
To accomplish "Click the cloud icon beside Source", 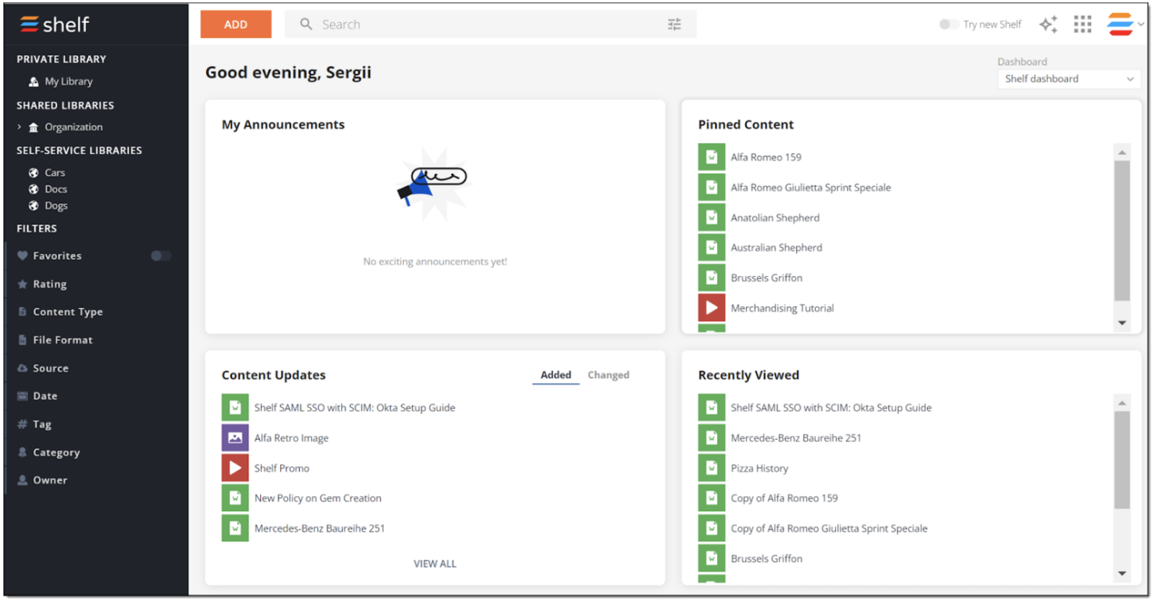I will (22, 368).
